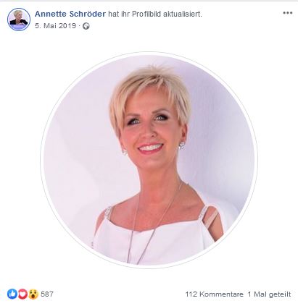The width and height of the screenshot is (298, 306).
Task: Open the small avatar beside the name
Action: pos(19,20)
